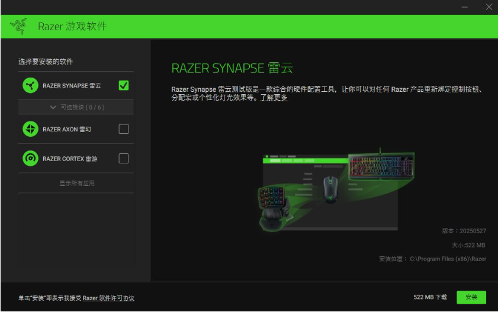
Task: Click the 选择要安装的软件 heading
Action: coord(46,62)
